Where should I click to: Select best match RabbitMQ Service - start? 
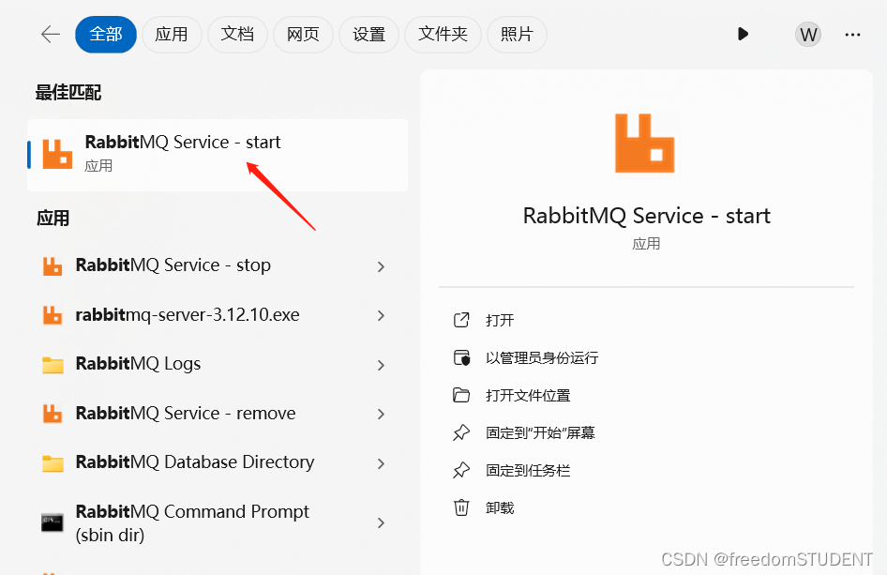183,153
